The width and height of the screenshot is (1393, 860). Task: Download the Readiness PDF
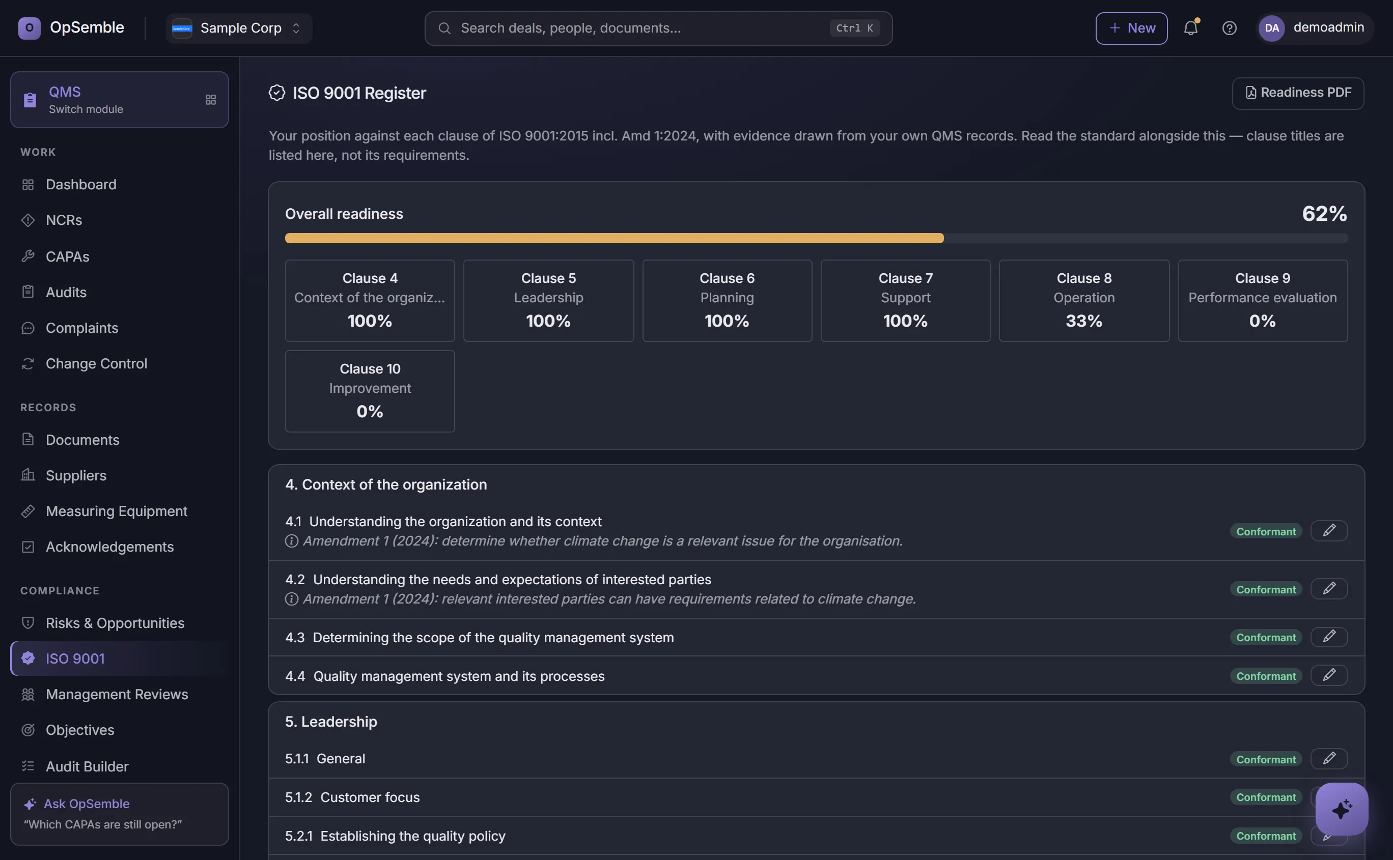tap(1297, 93)
